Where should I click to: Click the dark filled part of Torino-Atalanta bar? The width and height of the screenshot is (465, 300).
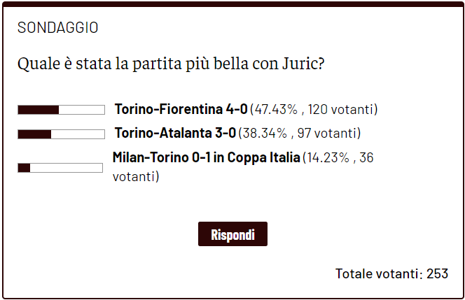coord(34,134)
